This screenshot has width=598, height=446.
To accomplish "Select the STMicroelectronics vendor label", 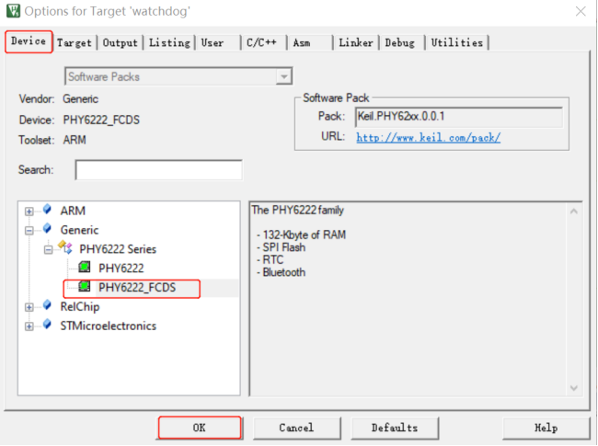I will coord(109,326).
